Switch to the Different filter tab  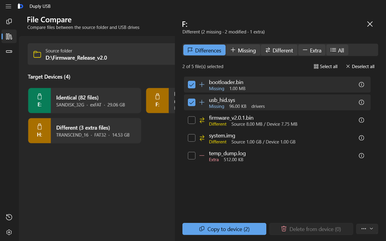point(279,50)
